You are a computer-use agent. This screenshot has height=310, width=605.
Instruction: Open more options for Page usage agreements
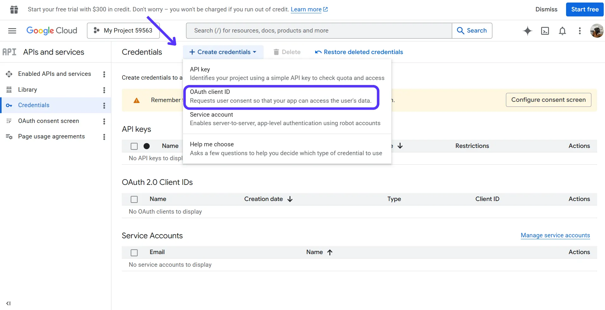pyautogui.click(x=104, y=137)
